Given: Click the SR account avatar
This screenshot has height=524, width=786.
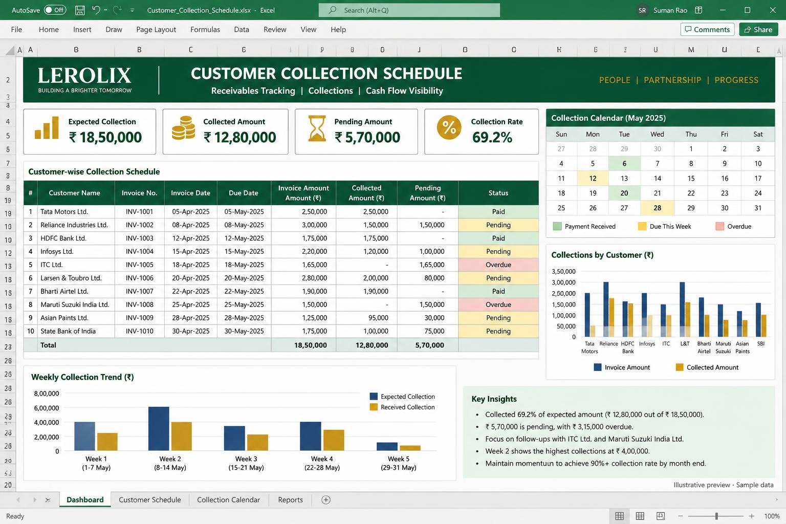Looking at the screenshot, I should pos(642,10).
